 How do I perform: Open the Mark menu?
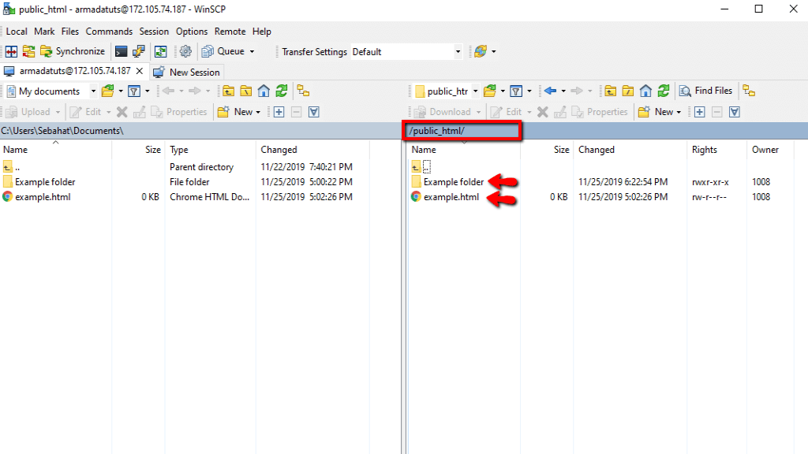point(44,32)
